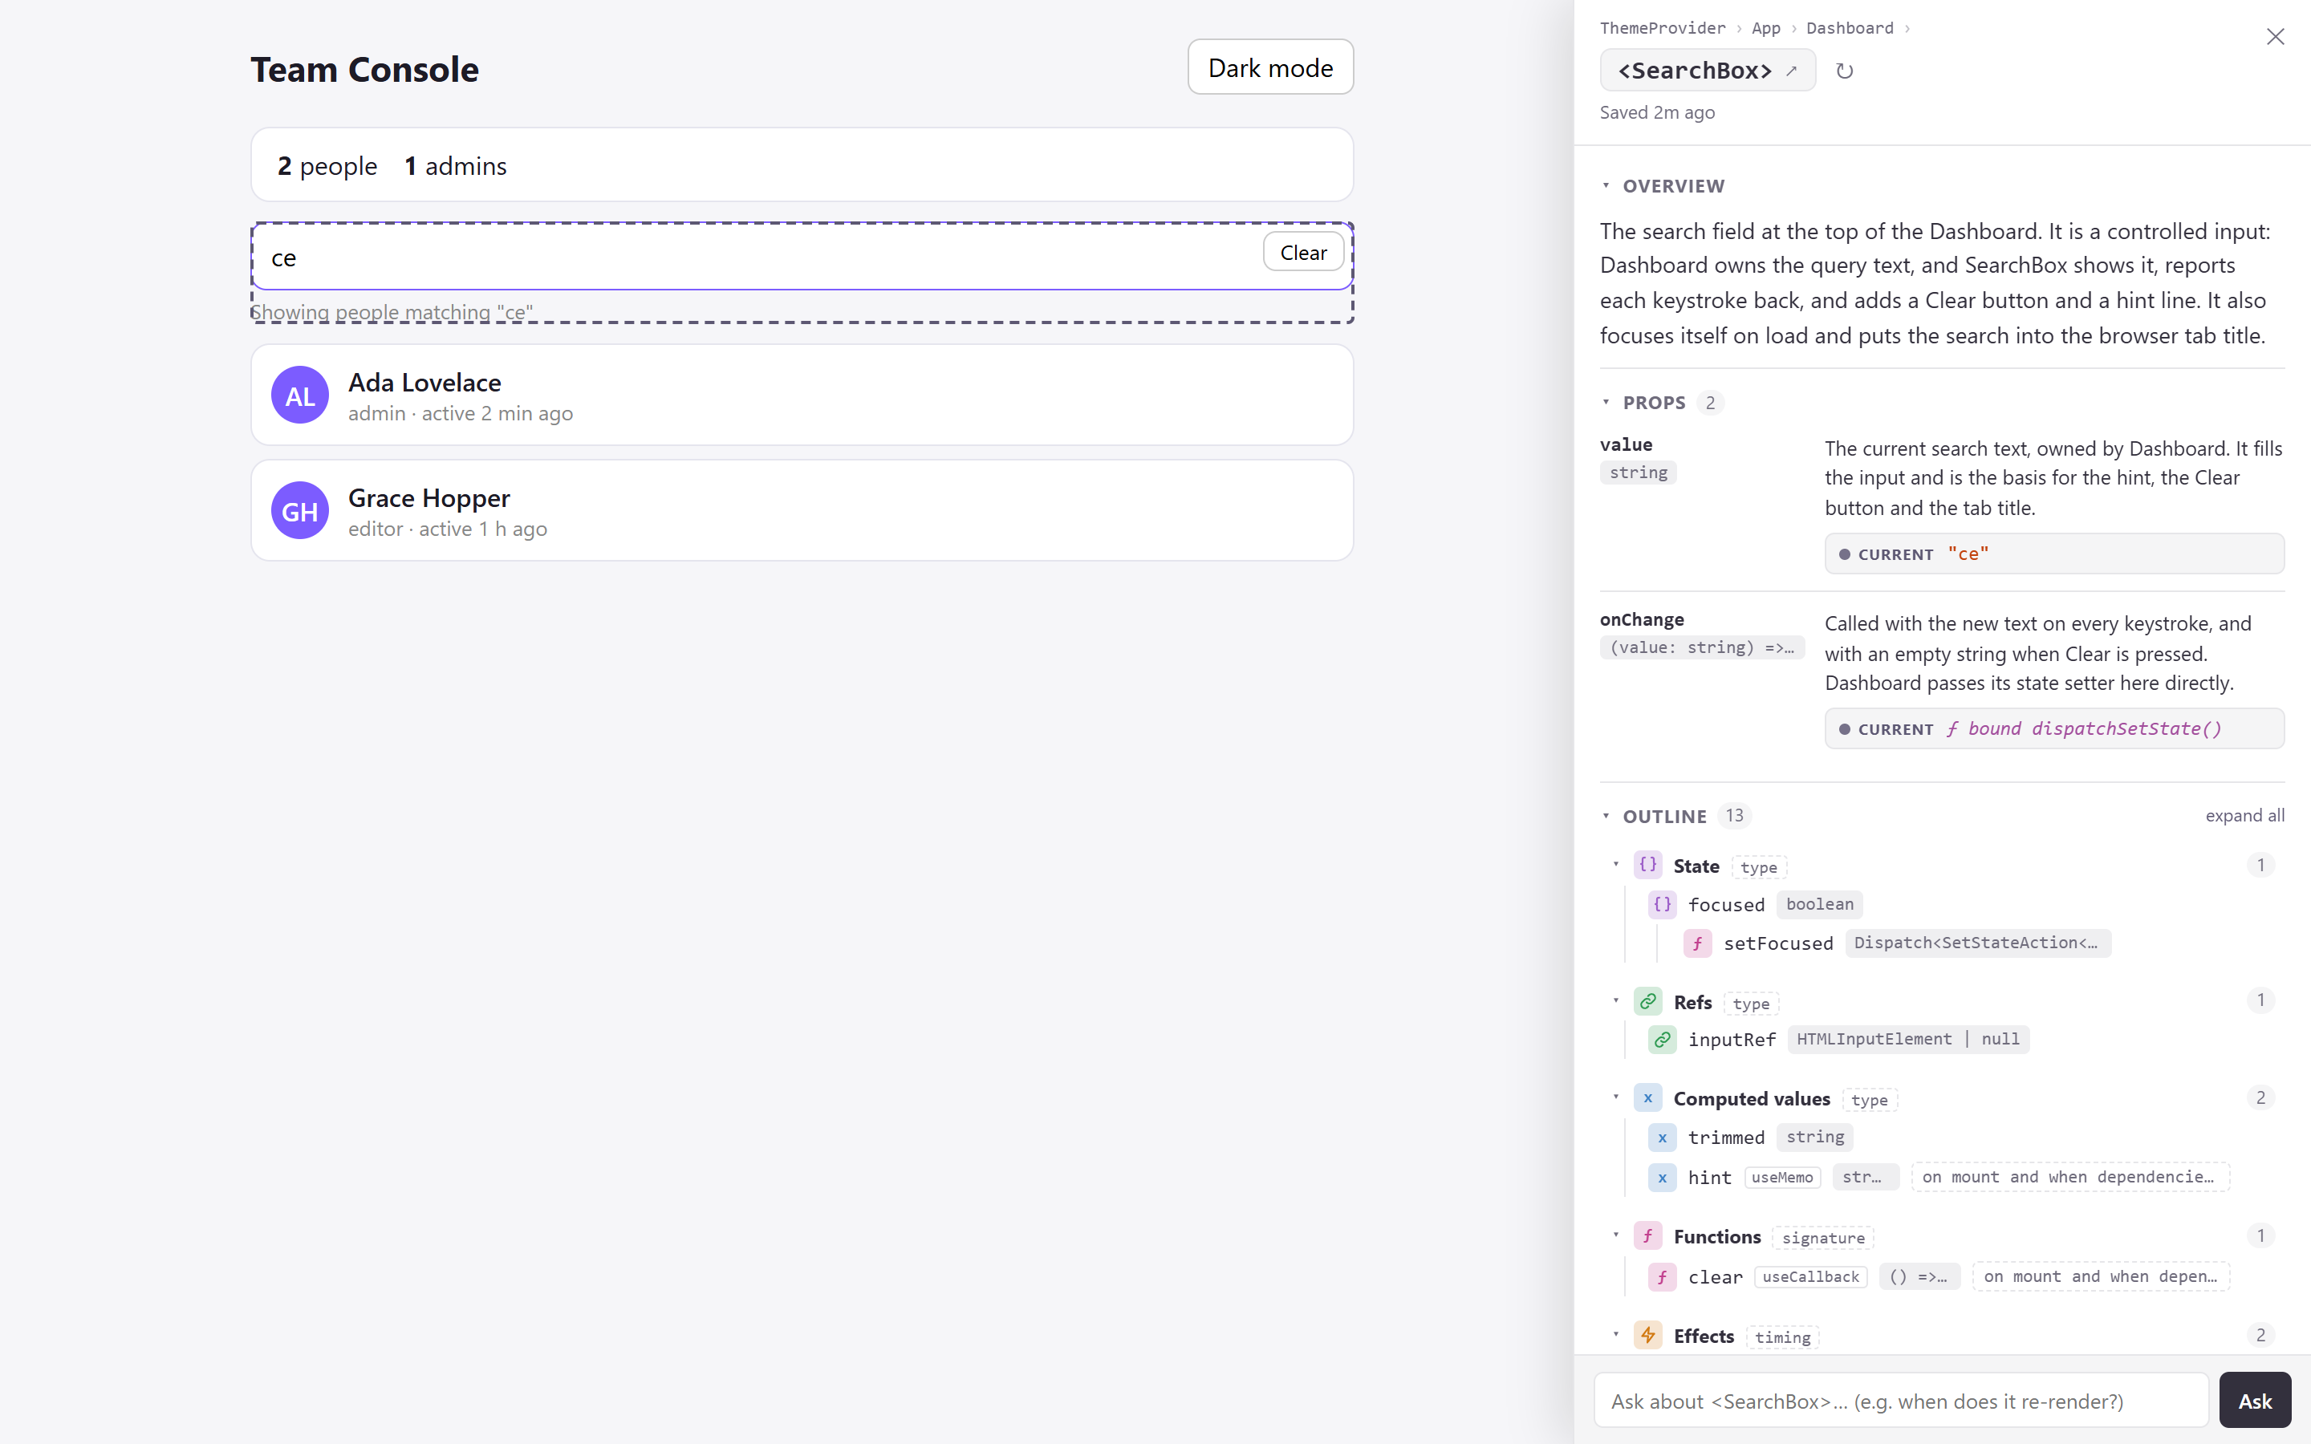Collapse the Effects outline group

[x=1616, y=1334]
